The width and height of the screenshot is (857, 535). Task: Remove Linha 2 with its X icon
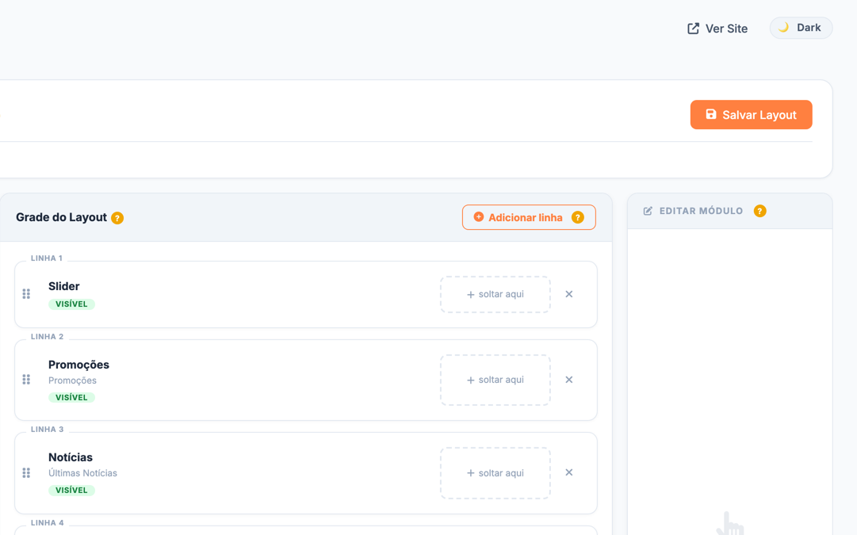point(569,379)
